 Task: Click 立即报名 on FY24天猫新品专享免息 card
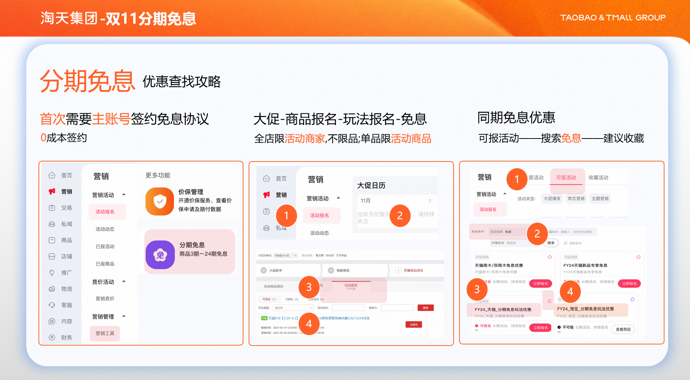click(x=629, y=284)
